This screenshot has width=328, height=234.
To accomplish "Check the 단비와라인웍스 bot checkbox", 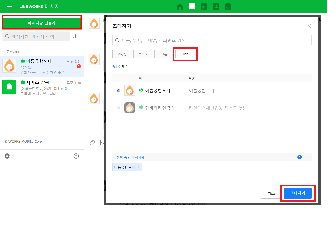I will click(x=118, y=107).
